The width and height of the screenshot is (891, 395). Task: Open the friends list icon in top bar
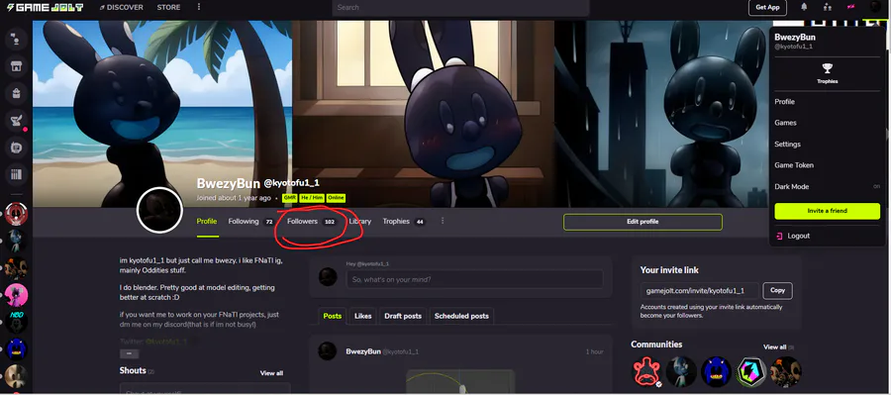click(x=827, y=7)
